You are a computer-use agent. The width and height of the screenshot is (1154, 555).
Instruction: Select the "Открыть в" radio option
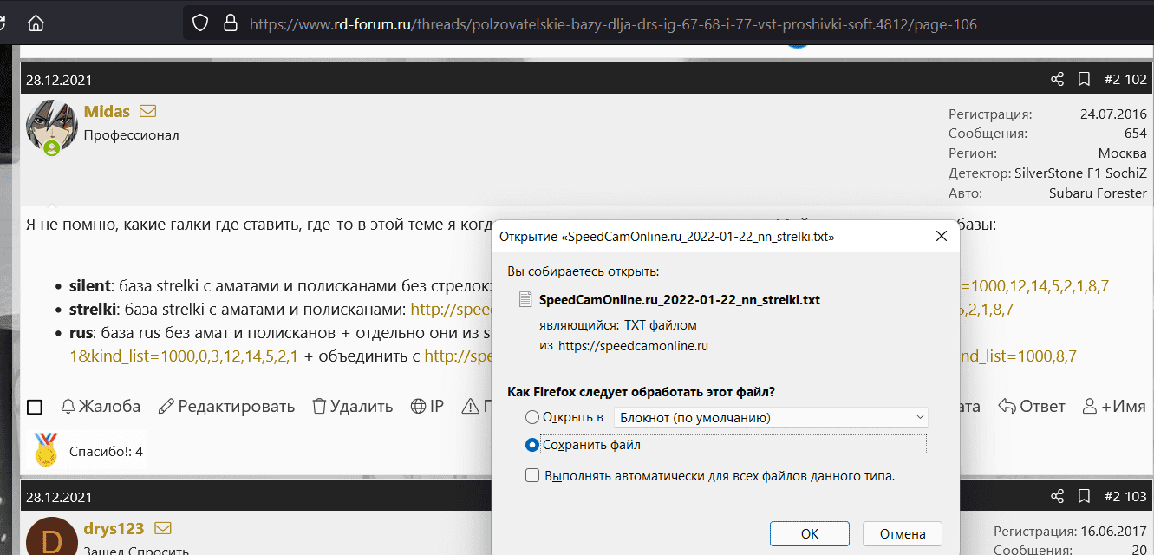[x=532, y=417]
